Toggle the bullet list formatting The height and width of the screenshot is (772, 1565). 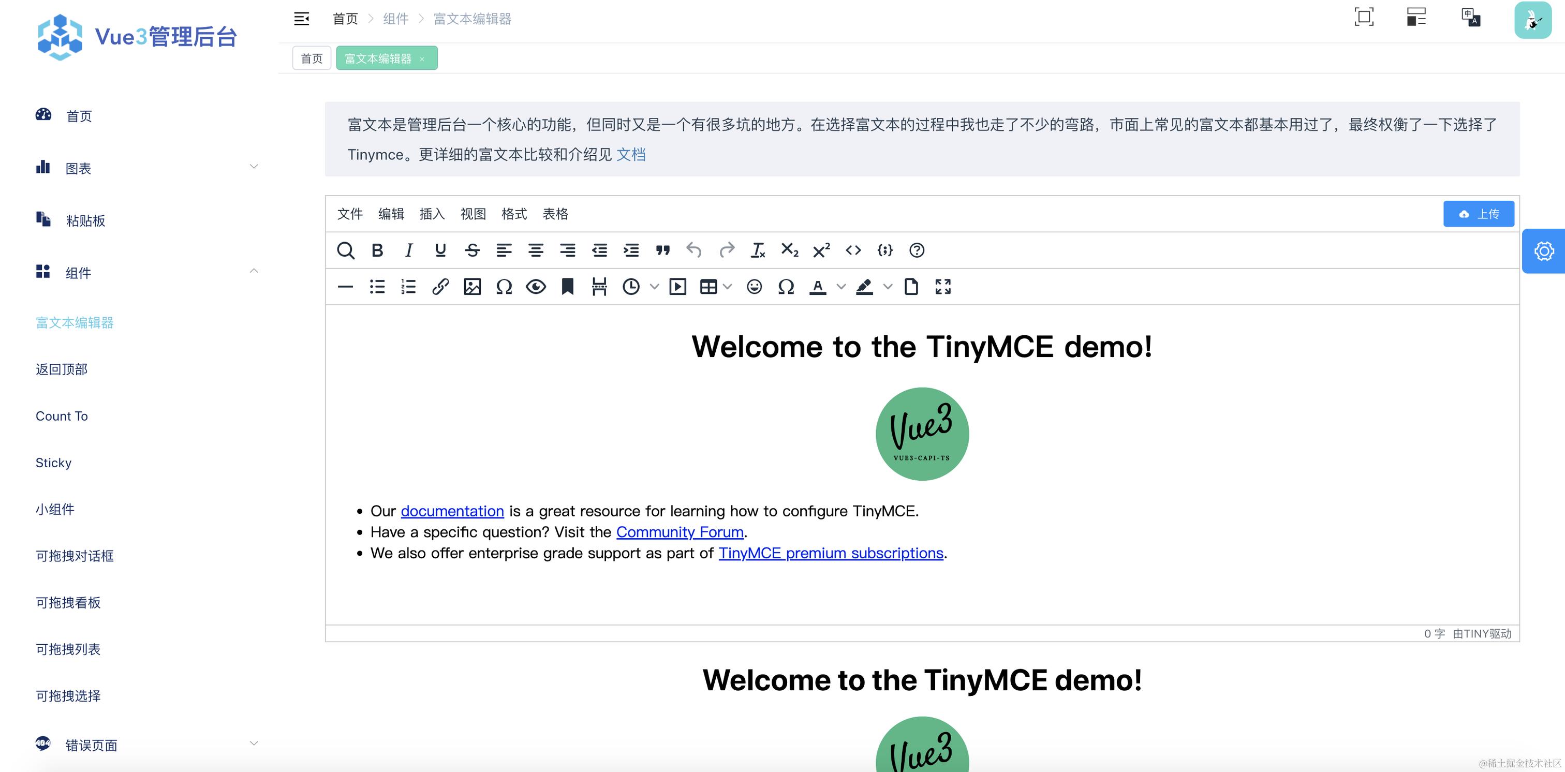click(x=377, y=287)
